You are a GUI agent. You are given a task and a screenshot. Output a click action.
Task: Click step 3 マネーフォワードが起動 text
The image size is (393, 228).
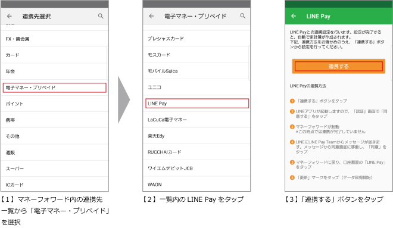(317, 127)
